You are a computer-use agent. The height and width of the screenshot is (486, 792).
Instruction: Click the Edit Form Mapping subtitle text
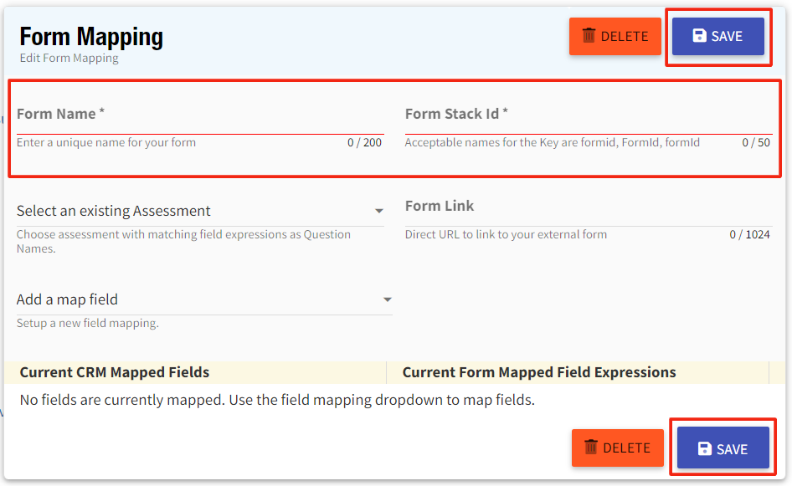tap(69, 59)
